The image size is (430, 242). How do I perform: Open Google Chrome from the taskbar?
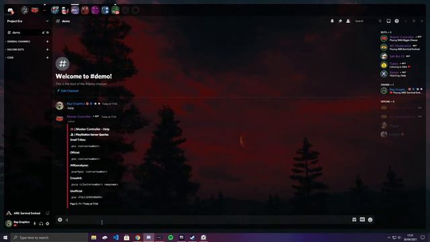pos(138,237)
